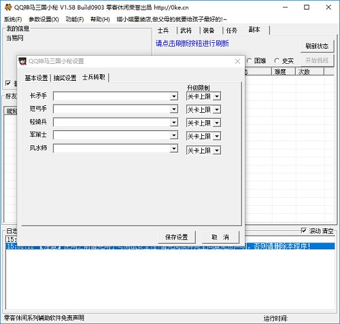Switch to the 武将 tab in main window

(186, 31)
